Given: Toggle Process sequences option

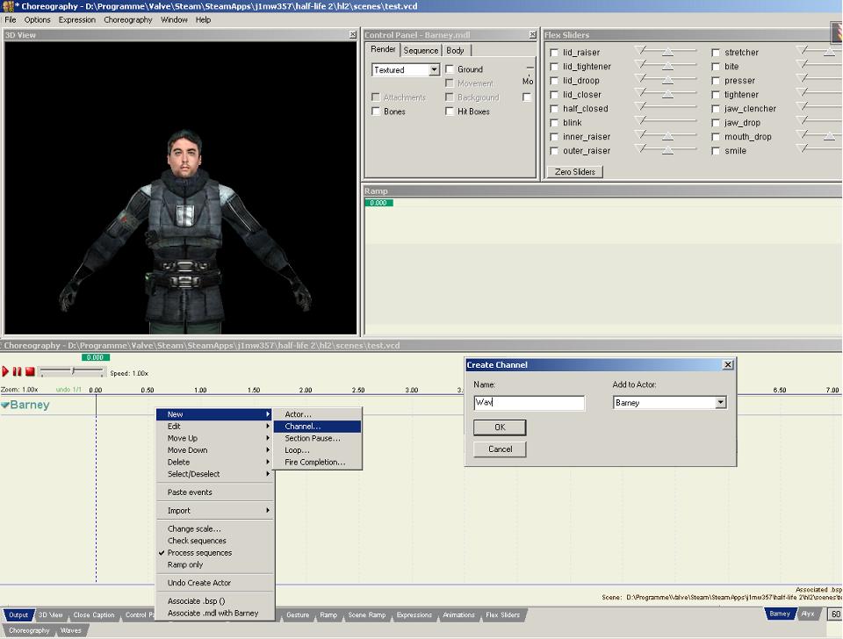Looking at the screenshot, I should [214, 552].
